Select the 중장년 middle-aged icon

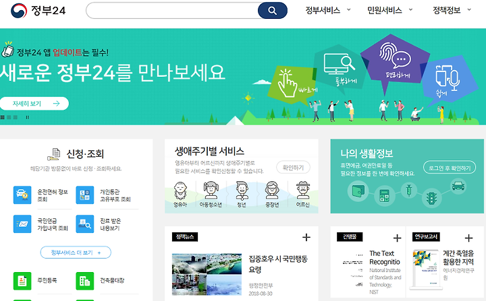[272, 191]
